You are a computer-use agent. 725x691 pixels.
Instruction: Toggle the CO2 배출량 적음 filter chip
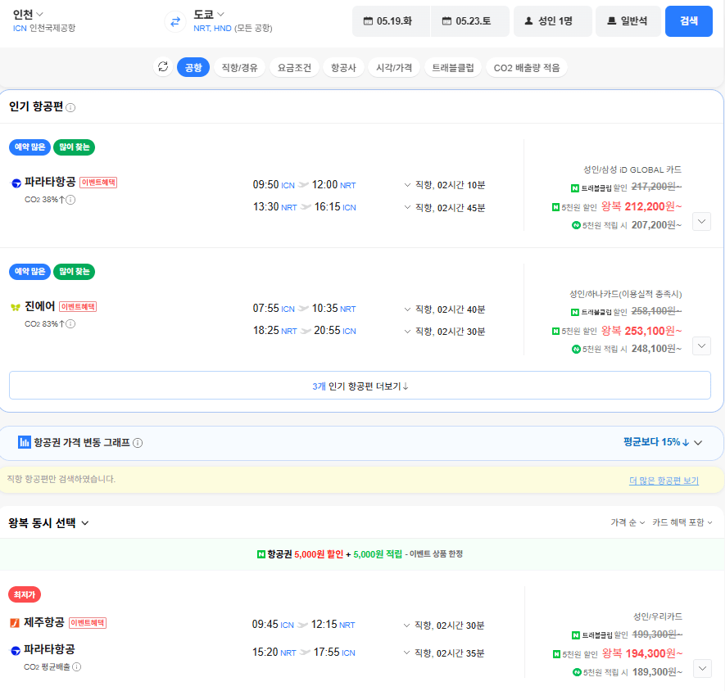527,66
